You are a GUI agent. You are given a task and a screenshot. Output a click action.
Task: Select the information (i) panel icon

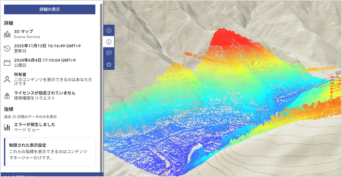(x=109, y=42)
